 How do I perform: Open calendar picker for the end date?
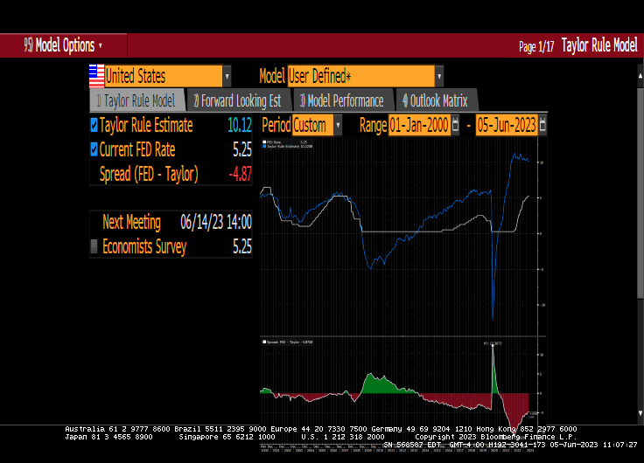[x=542, y=126]
